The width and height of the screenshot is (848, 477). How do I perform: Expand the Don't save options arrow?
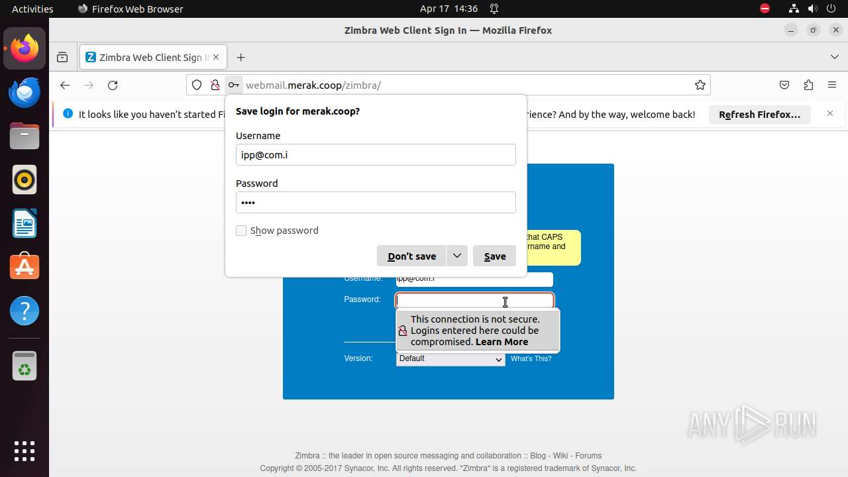[x=457, y=256]
